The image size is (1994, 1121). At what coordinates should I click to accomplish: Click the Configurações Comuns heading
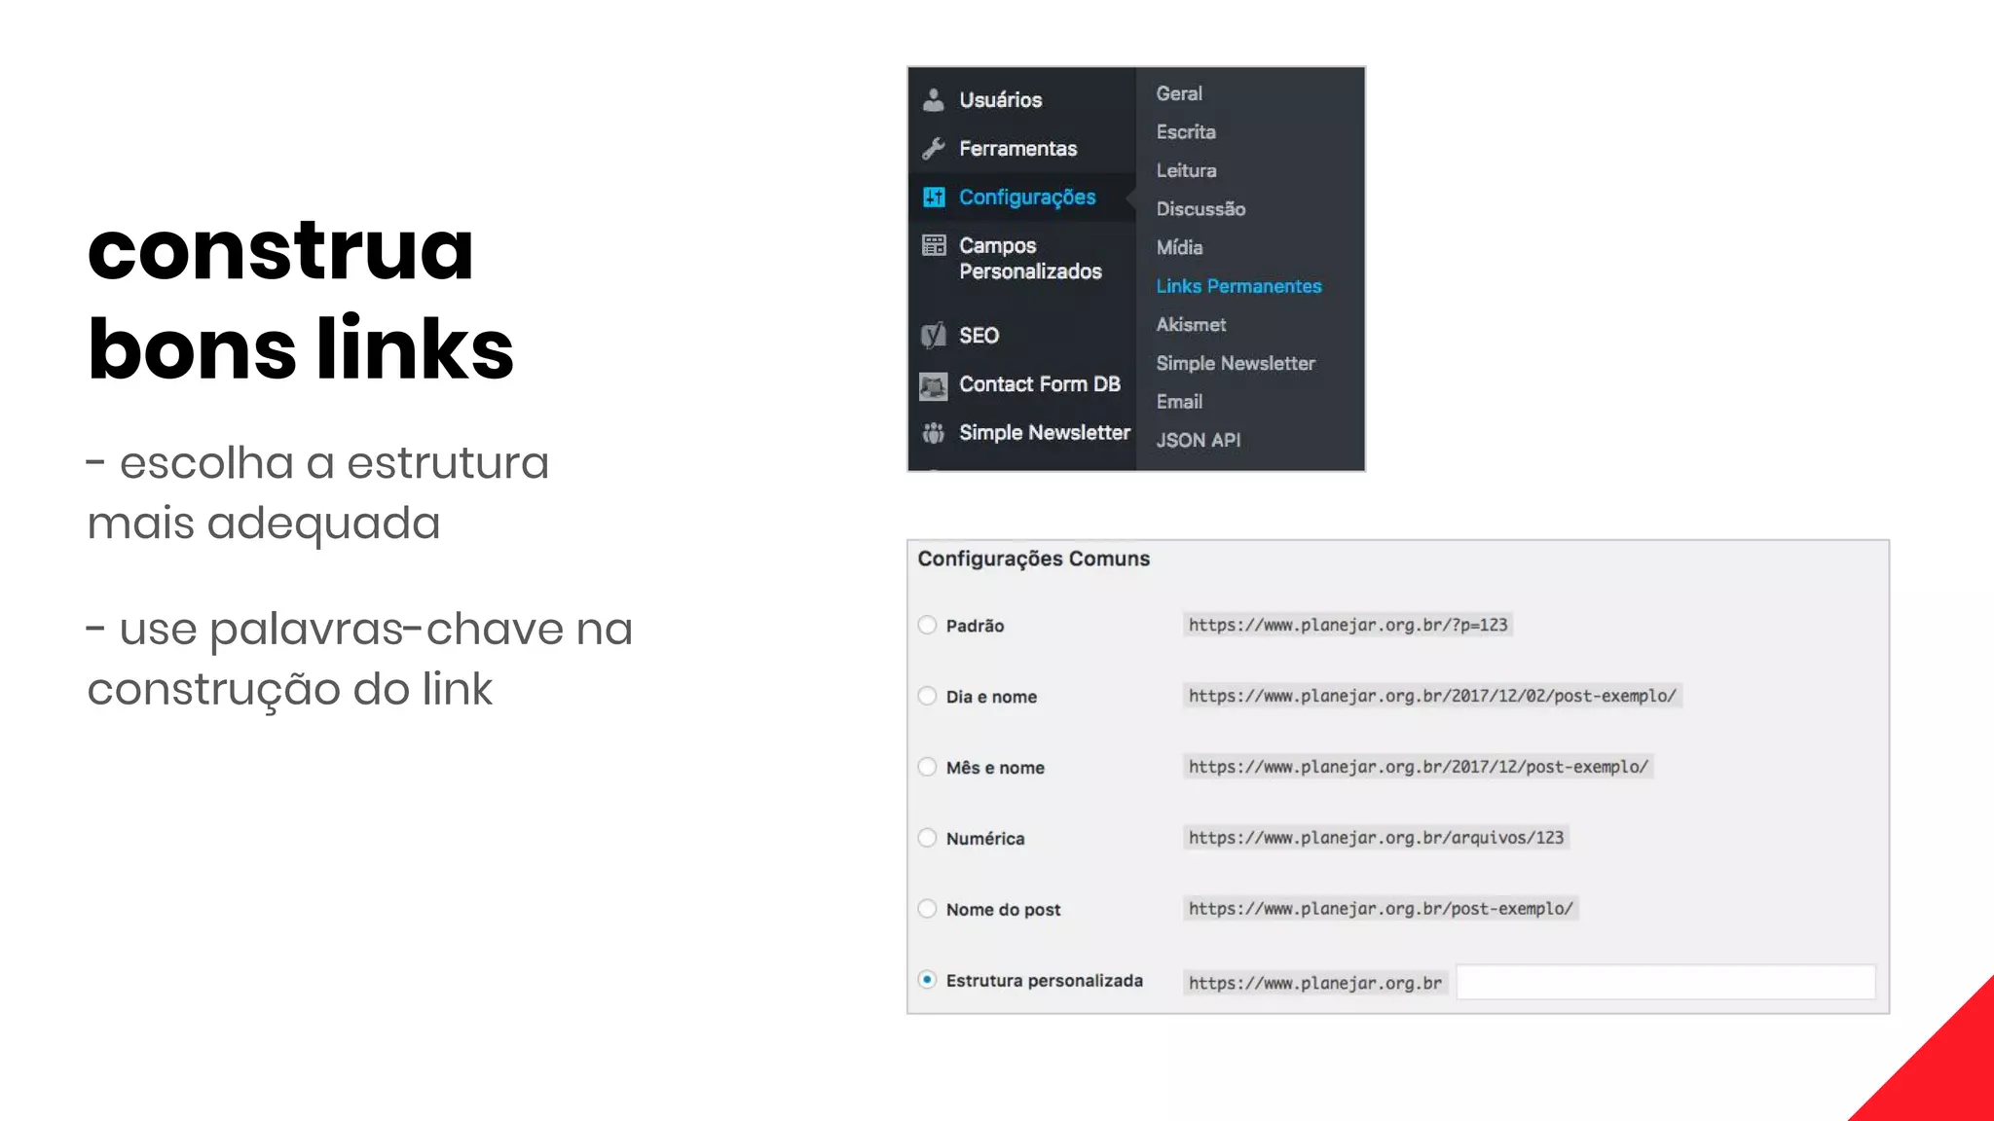click(x=1033, y=559)
